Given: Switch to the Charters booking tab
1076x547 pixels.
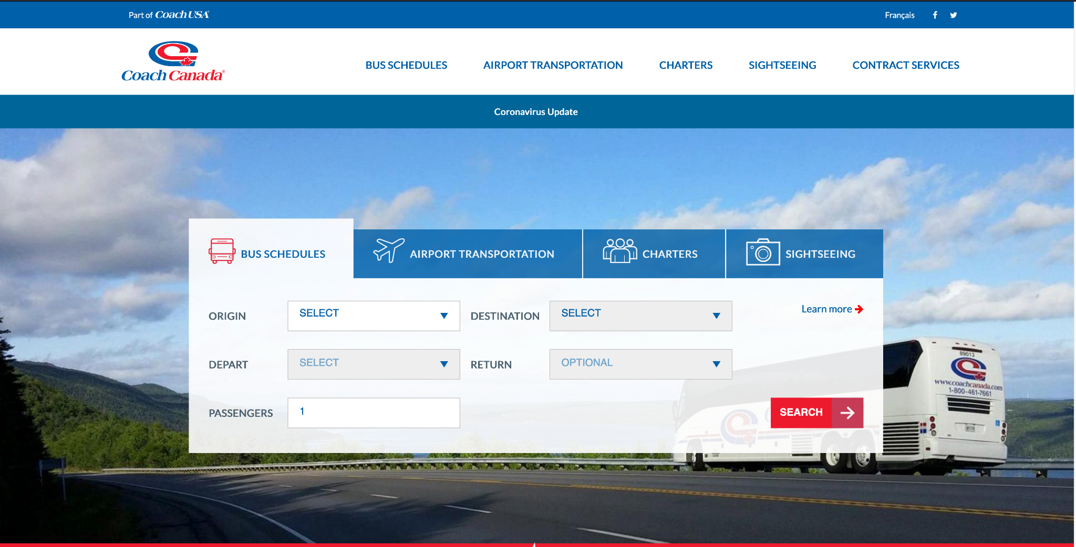Looking at the screenshot, I should (x=654, y=254).
